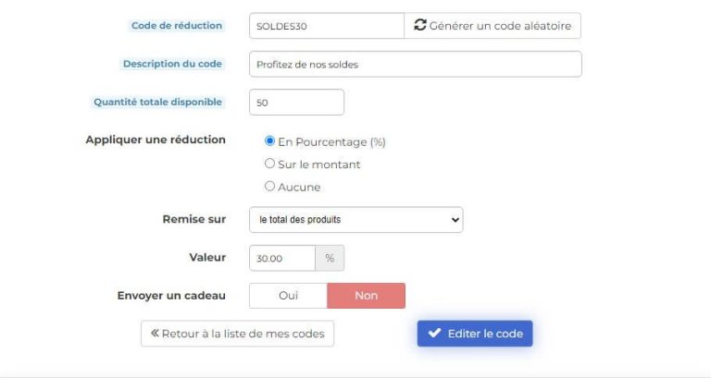Click the Valeur field showing 30.00
This screenshot has width=711, height=378.
pos(282,258)
